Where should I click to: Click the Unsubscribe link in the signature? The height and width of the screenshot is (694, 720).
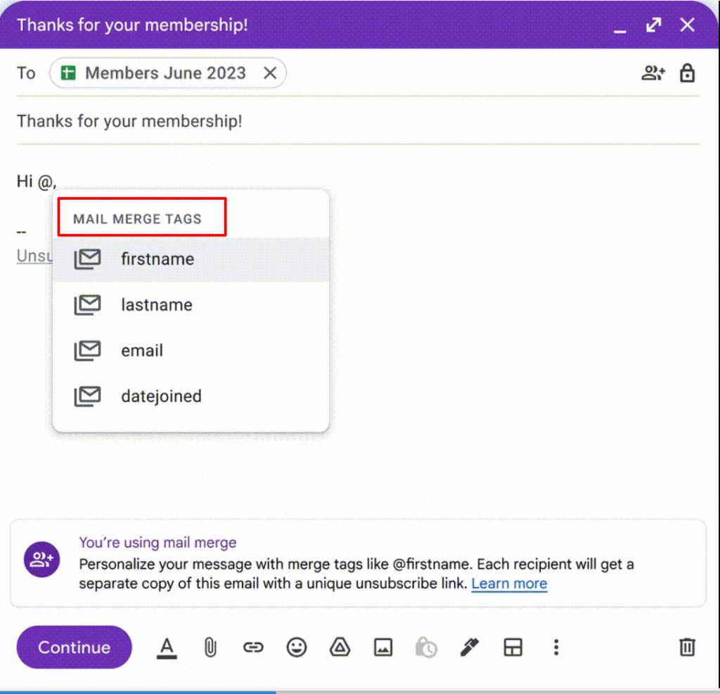(x=33, y=255)
